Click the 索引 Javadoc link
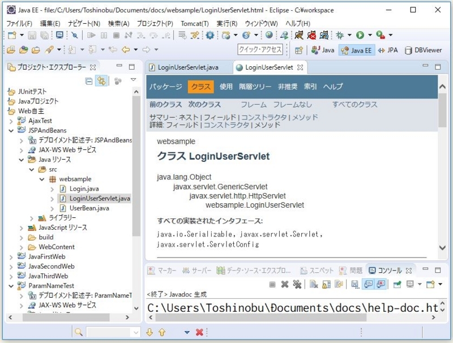 310,87
